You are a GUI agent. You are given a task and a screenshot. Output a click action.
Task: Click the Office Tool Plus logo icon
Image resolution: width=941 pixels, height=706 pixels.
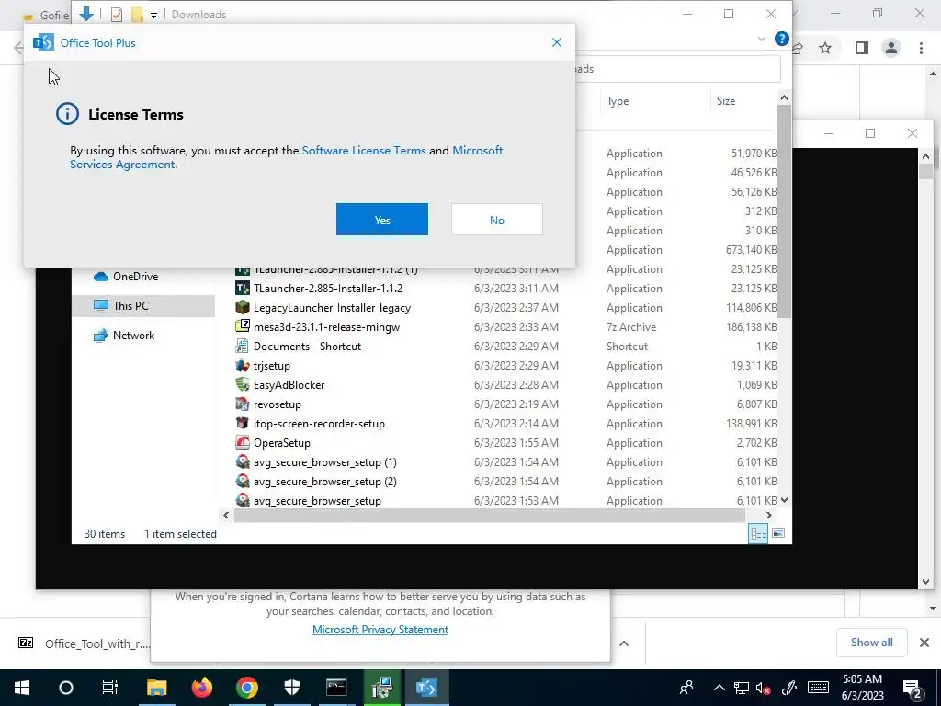(43, 42)
